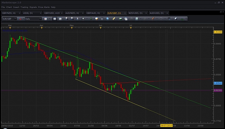Viewport: 225px width, 129px height.
Task: Open the Insert menu
Action: 16,7
